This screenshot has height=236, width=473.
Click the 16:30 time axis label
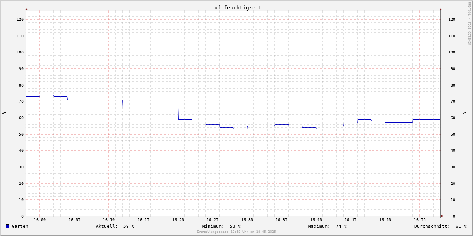pos(247,220)
